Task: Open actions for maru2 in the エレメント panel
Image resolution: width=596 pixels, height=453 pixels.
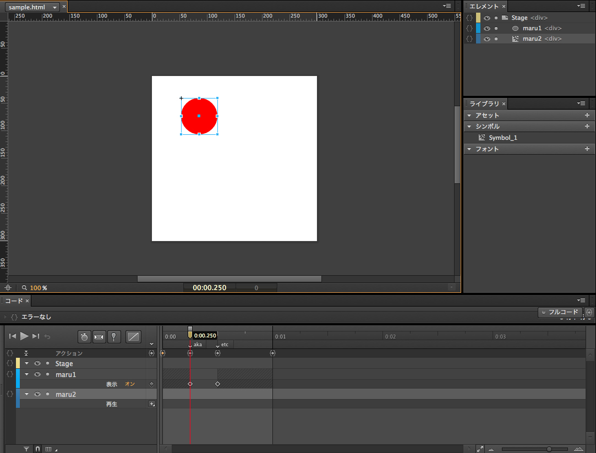Action: (470, 39)
